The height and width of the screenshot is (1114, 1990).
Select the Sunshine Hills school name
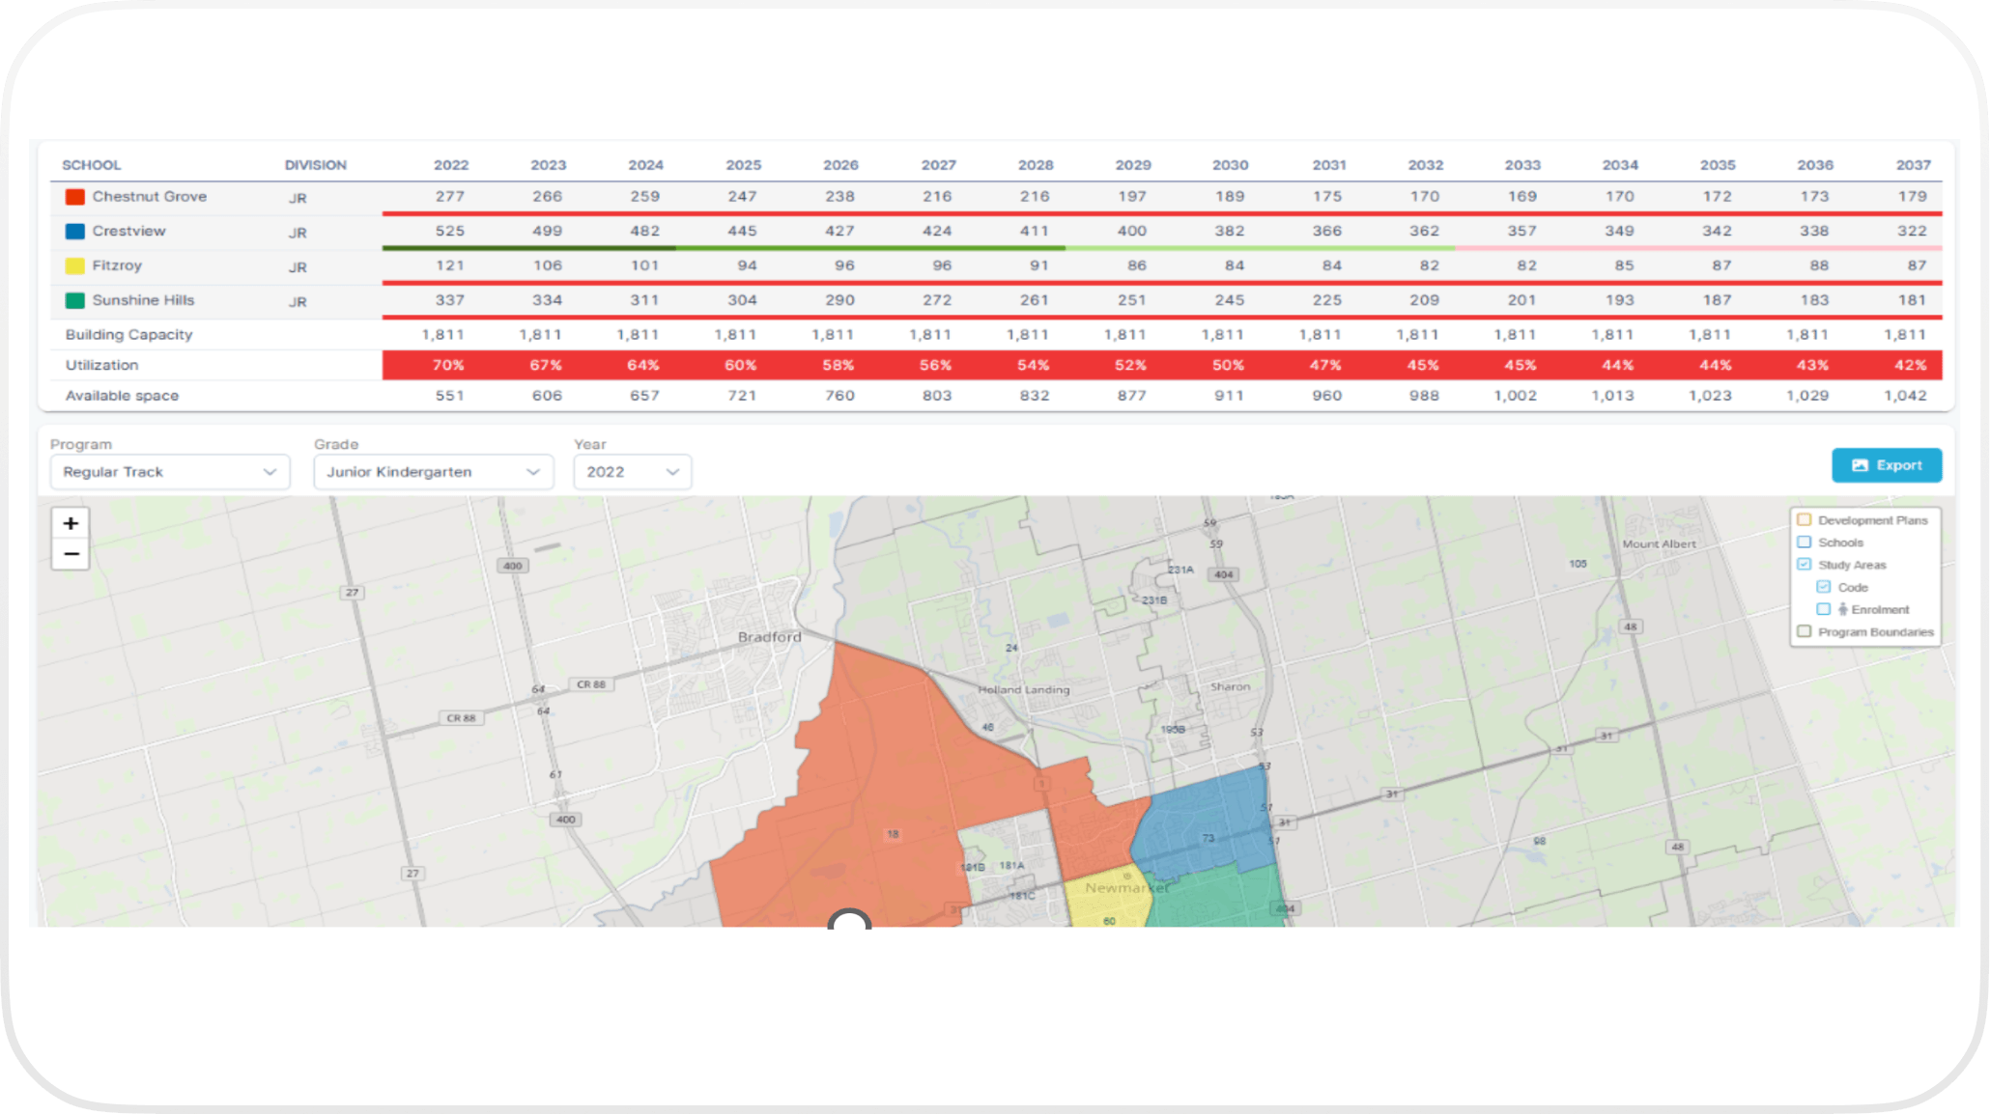click(x=143, y=300)
